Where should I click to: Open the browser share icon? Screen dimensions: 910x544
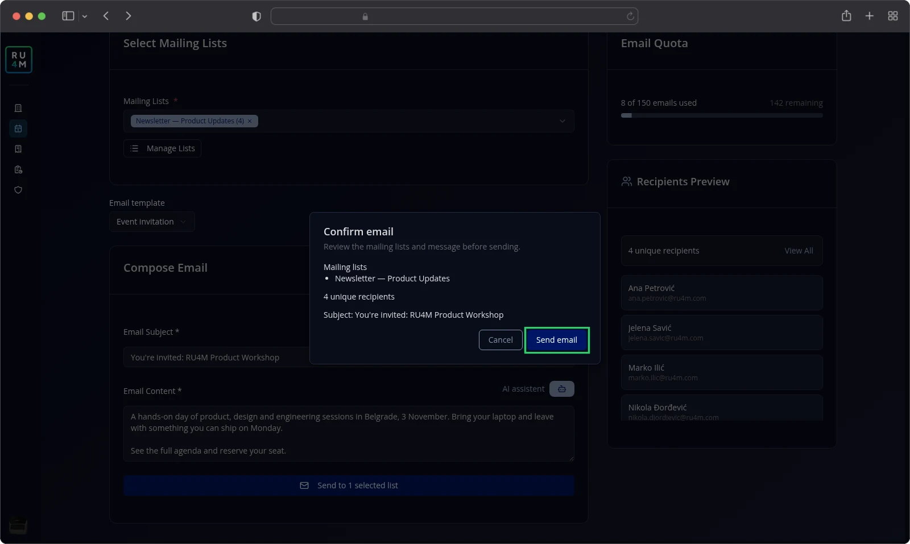coord(846,16)
